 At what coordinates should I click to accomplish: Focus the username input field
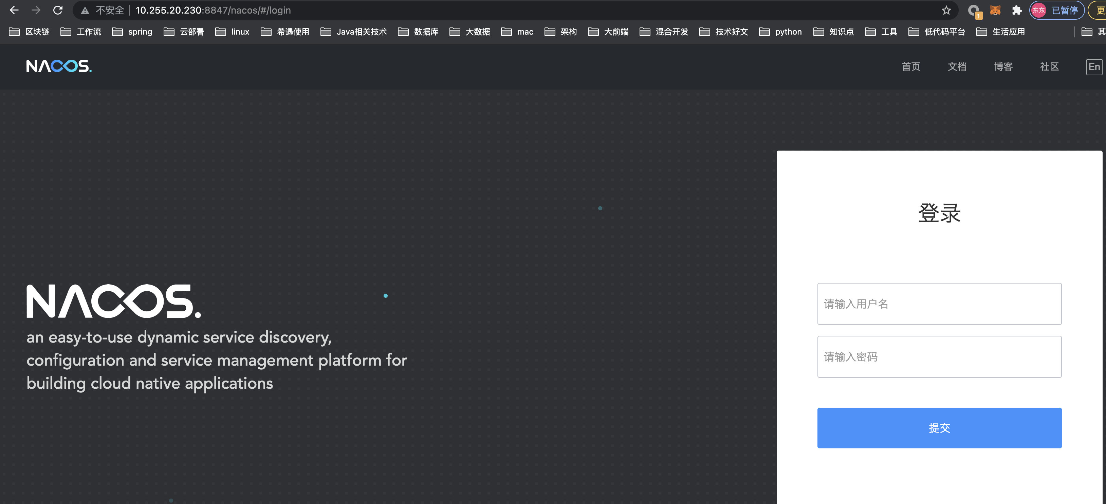(x=939, y=304)
